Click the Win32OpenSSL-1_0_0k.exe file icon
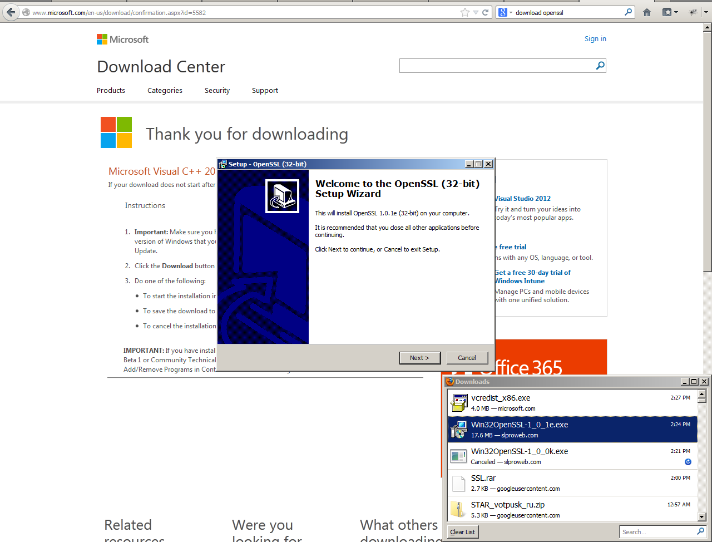 [x=459, y=456]
